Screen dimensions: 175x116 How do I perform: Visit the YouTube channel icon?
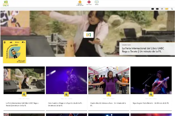(153, 9)
